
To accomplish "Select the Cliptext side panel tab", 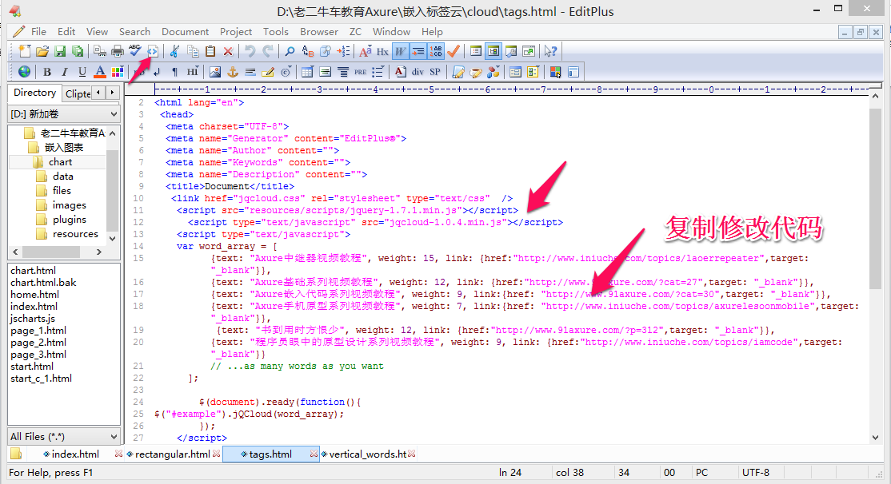I will point(78,93).
